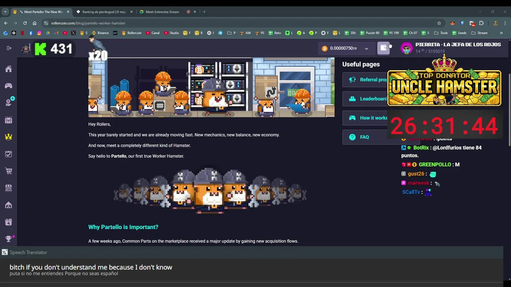Screen dimensions: 511x287
Task: Open the warehouse storage sidebar icon
Action: click(x=8, y=205)
